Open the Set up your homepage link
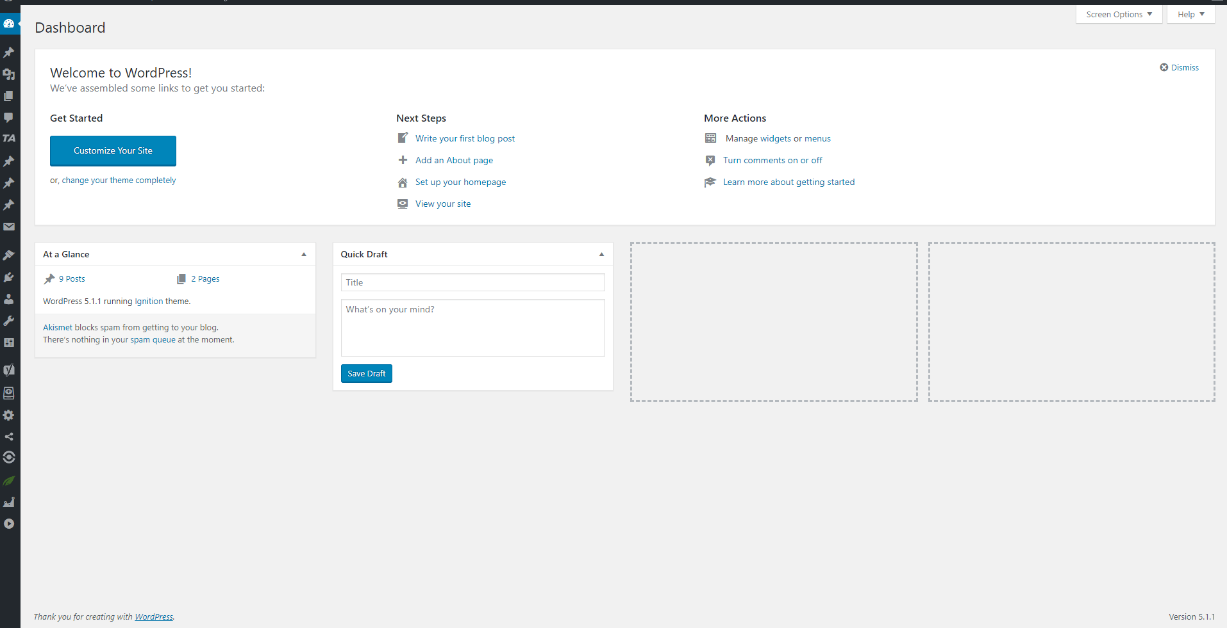Screen dimensions: 1227x628 click(460, 182)
